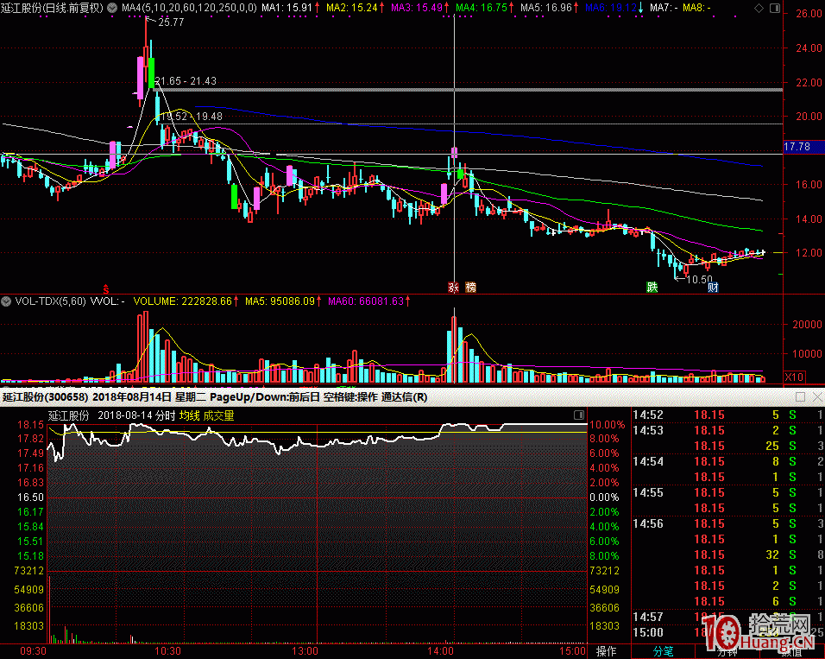Click the green 跌 marker under the chart
825x659 pixels.
[x=652, y=288]
